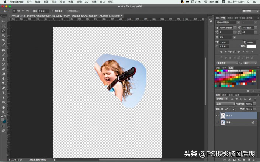Click the lock all icon in Layers panel
The height and width of the screenshot is (162, 260).
(234, 109)
